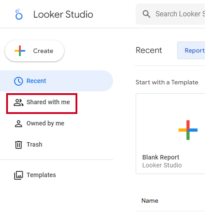Open Templates in the sidebar

click(x=57, y=175)
